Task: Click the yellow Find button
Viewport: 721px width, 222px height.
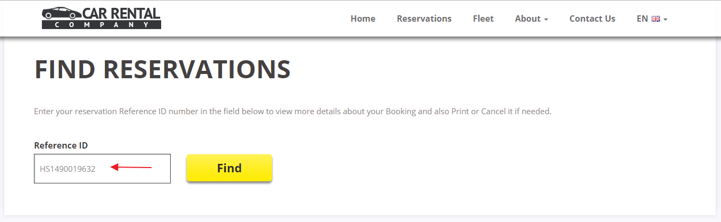Action: coord(229,168)
